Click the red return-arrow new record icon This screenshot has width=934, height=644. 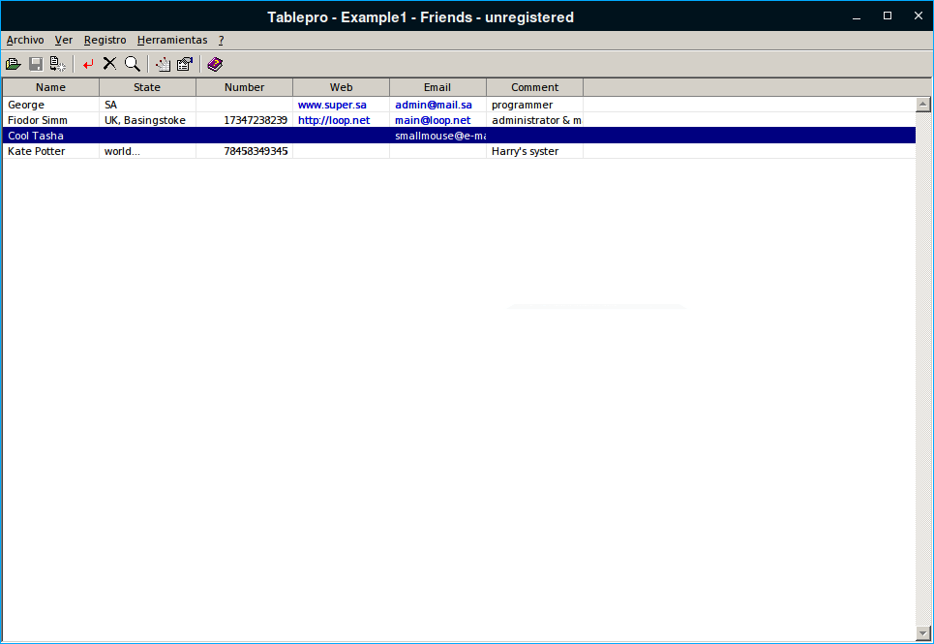point(88,64)
